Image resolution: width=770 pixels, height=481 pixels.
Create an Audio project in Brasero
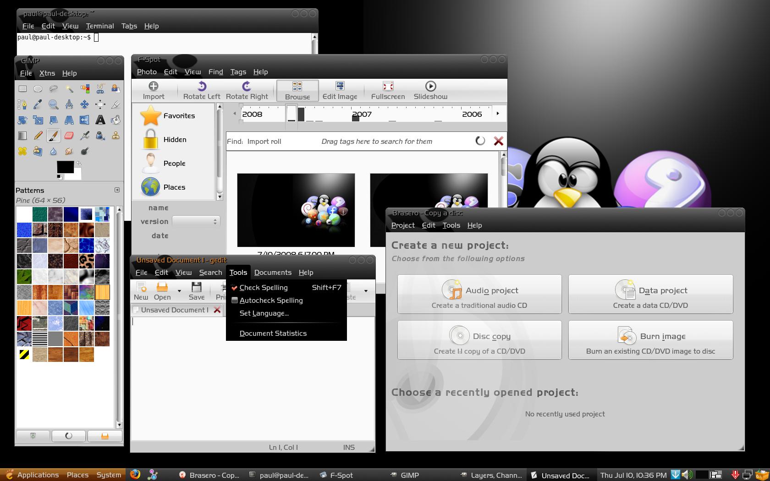point(479,294)
